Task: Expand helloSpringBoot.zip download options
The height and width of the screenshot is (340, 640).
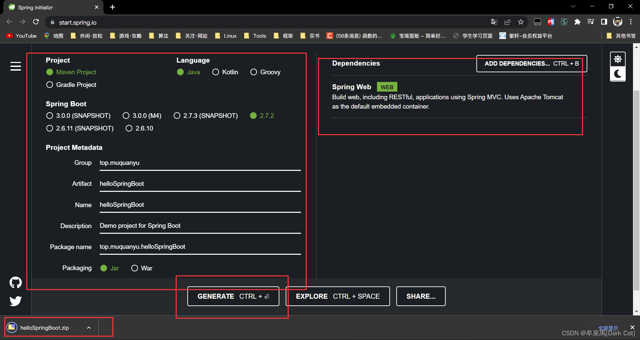Action: (x=89, y=328)
